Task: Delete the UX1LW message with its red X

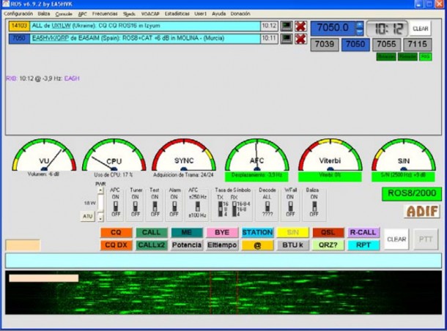Action: (300, 26)
